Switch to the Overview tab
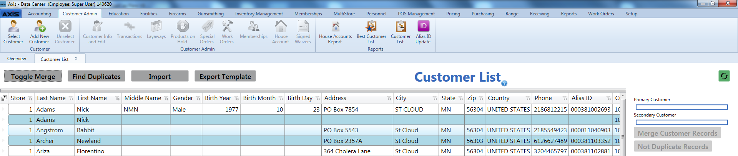 click(x=17, y=59)
